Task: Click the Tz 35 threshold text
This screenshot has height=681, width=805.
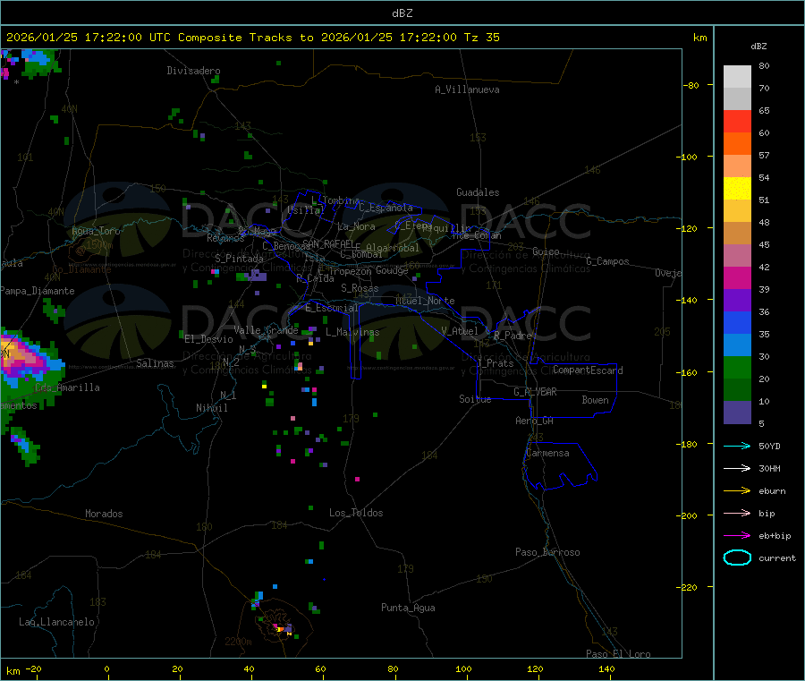Action: coord(482,38)
